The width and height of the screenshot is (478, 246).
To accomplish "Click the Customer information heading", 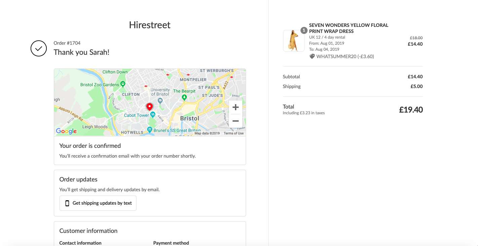I will [88, 231].
